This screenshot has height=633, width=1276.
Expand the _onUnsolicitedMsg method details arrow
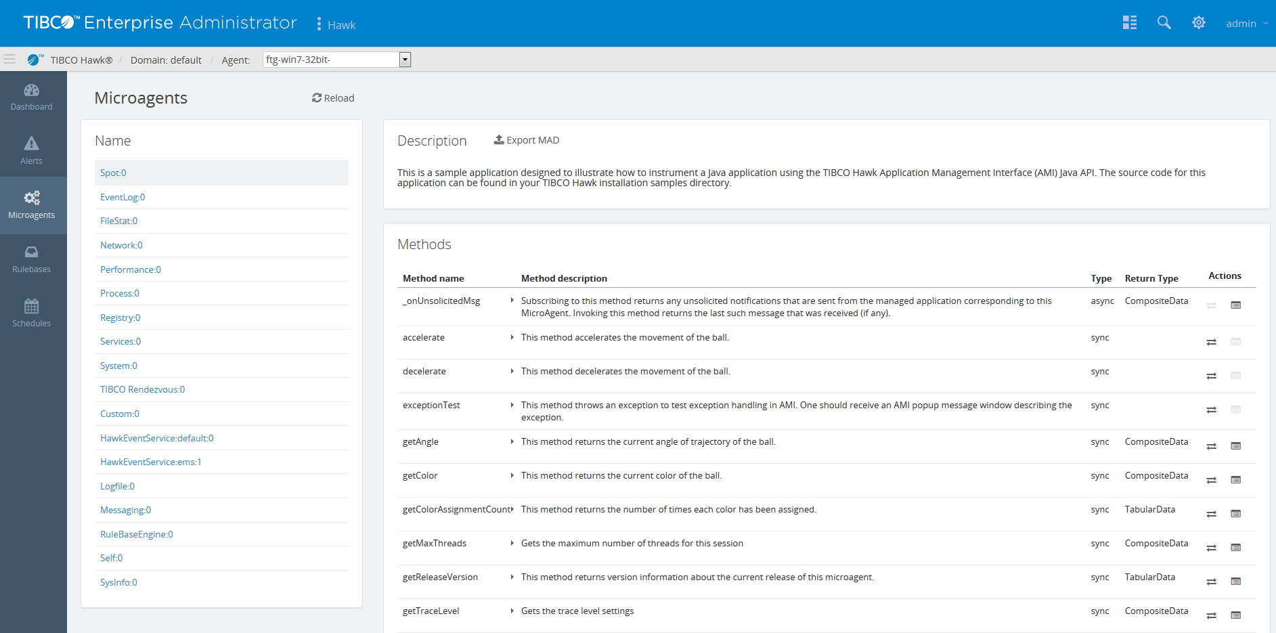(x=512, y=300)
